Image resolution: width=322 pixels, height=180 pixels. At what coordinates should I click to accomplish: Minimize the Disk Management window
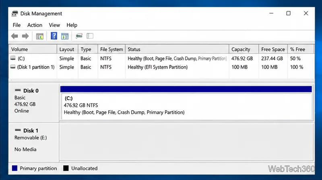[x=271, y=13]
